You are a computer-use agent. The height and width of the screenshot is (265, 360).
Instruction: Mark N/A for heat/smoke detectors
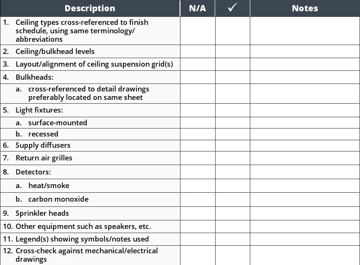197,186
